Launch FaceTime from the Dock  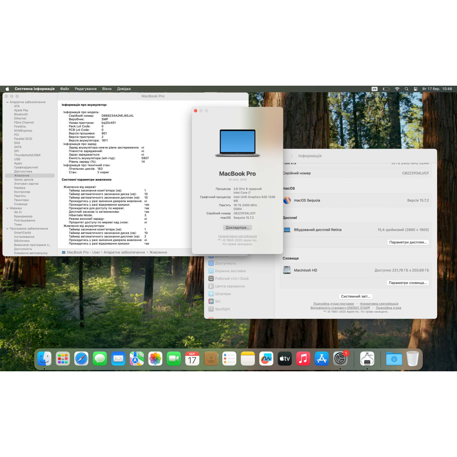pyautogui.click(x=174, y=358)
